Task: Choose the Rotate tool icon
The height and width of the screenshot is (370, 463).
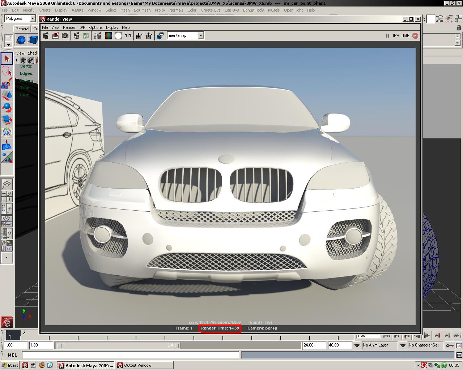Action: (7, 108)
